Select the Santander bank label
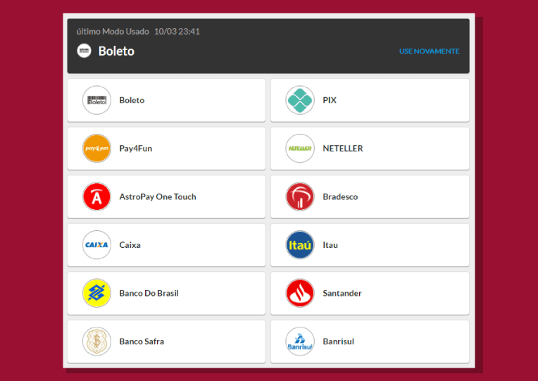Screen dimensions: 538x381 coord(342,293)
